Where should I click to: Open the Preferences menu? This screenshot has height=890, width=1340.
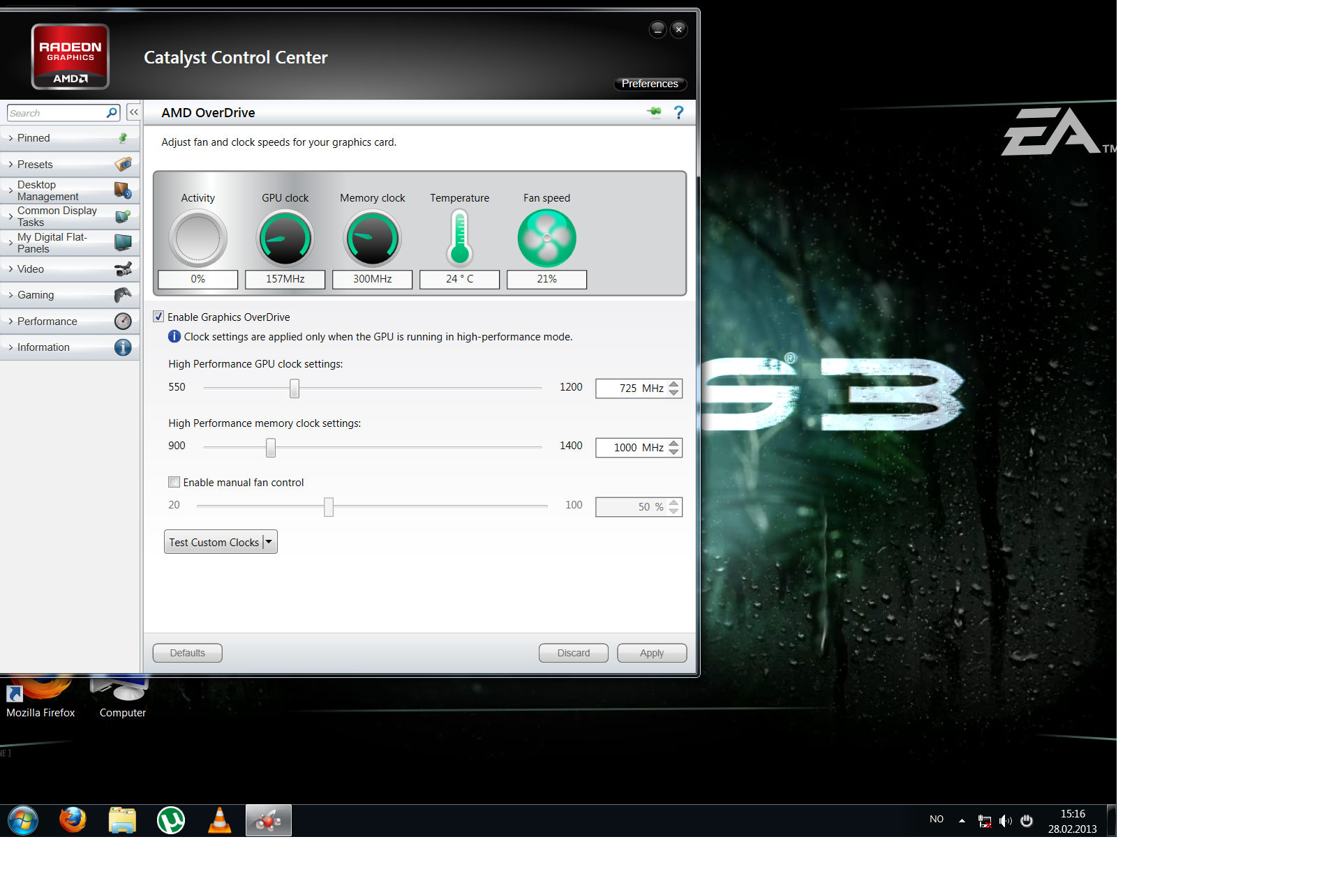(650, 84)
